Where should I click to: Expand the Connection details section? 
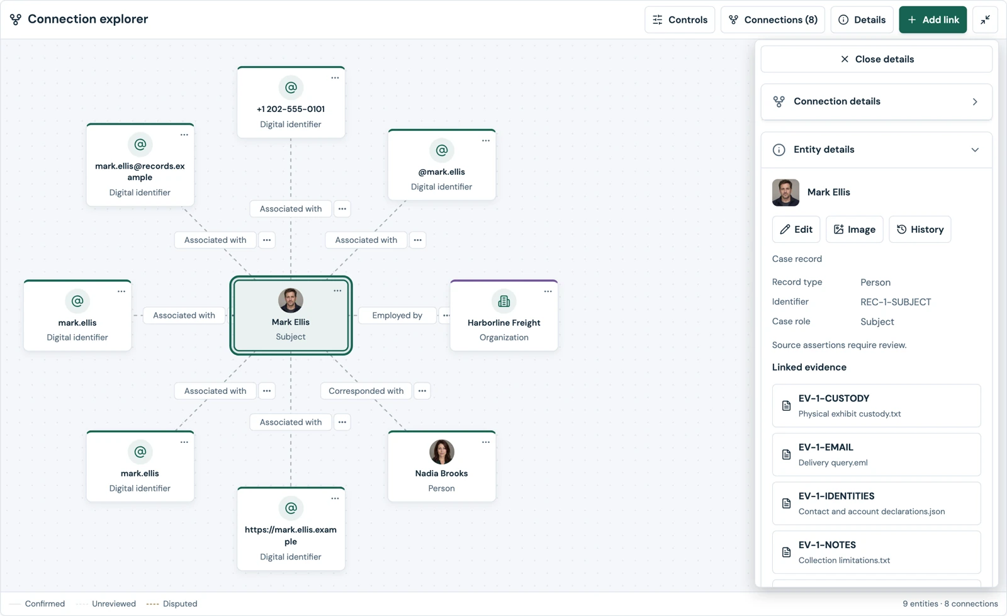[876, 101]
